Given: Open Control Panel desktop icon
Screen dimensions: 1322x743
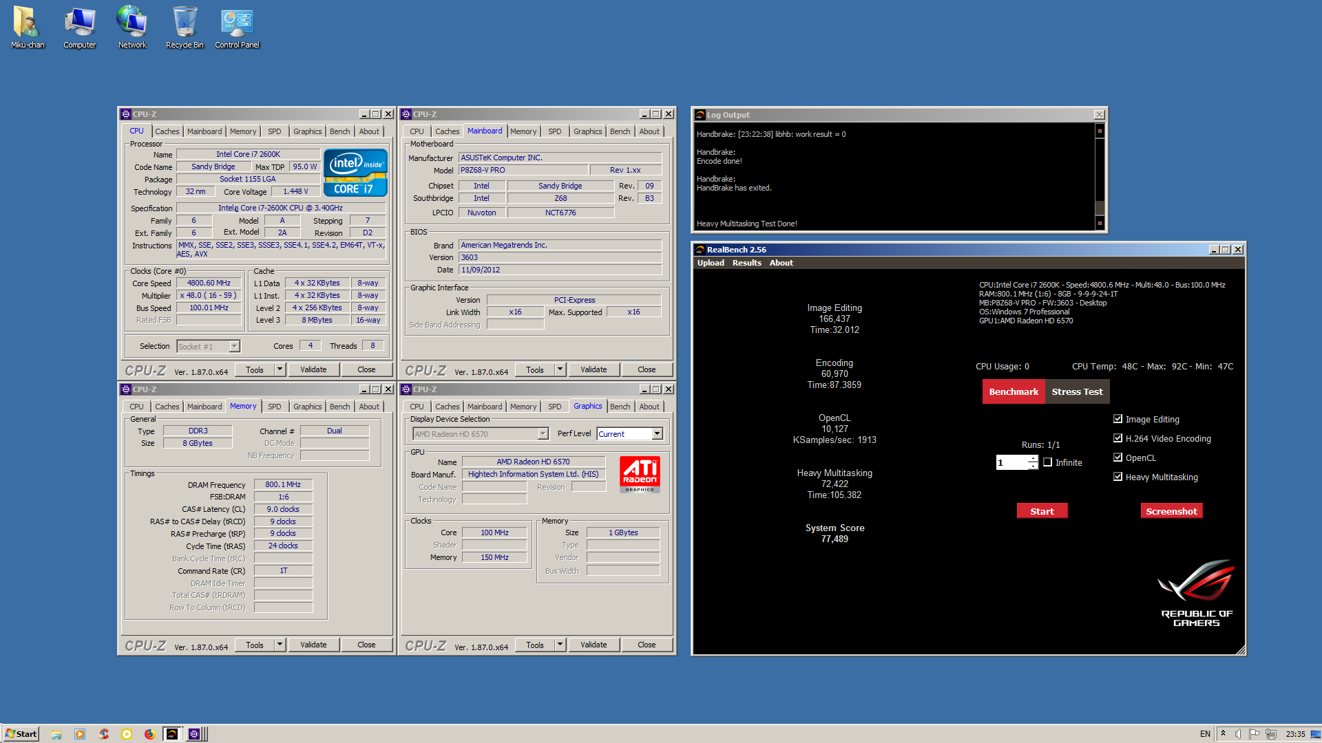Looking at the screenshot, I should (x=237, y=28).
